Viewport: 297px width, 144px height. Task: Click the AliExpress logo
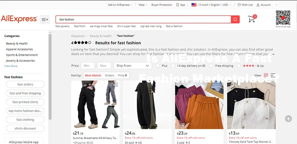click(19, 19)
